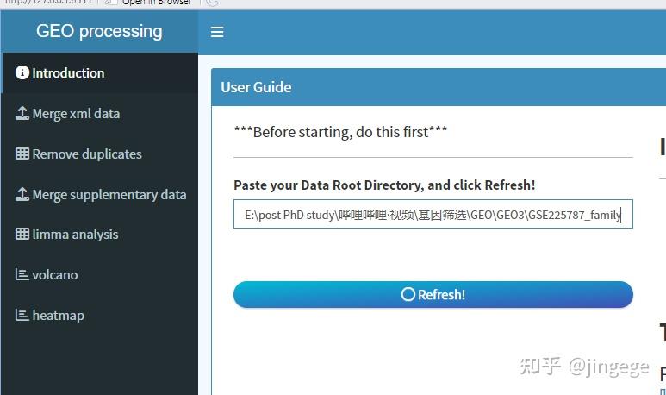This screenshot has width=666, height=395.
Task: Toggle the sidebar with the hamburger icon
Action: point(217,32)
